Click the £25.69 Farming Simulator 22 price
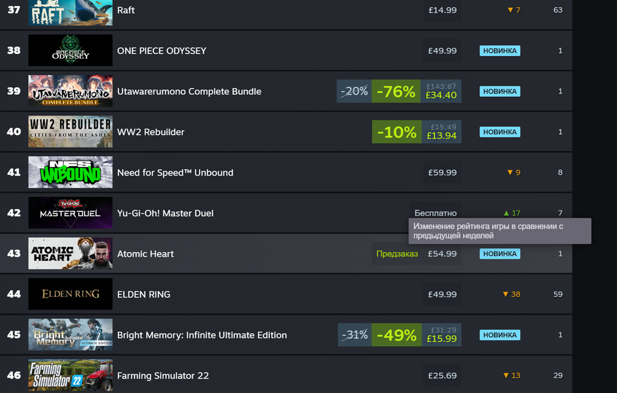This screenshot has height=393, width=617. (x=442, y=375)
